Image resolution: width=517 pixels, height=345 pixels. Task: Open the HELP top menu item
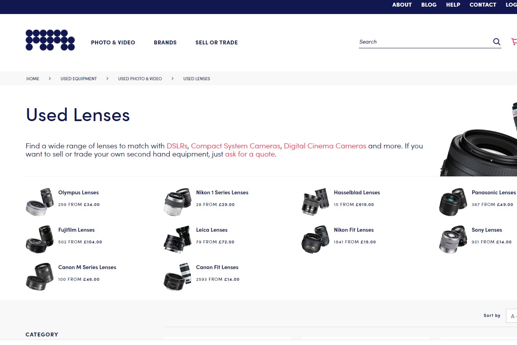point(453,5)
